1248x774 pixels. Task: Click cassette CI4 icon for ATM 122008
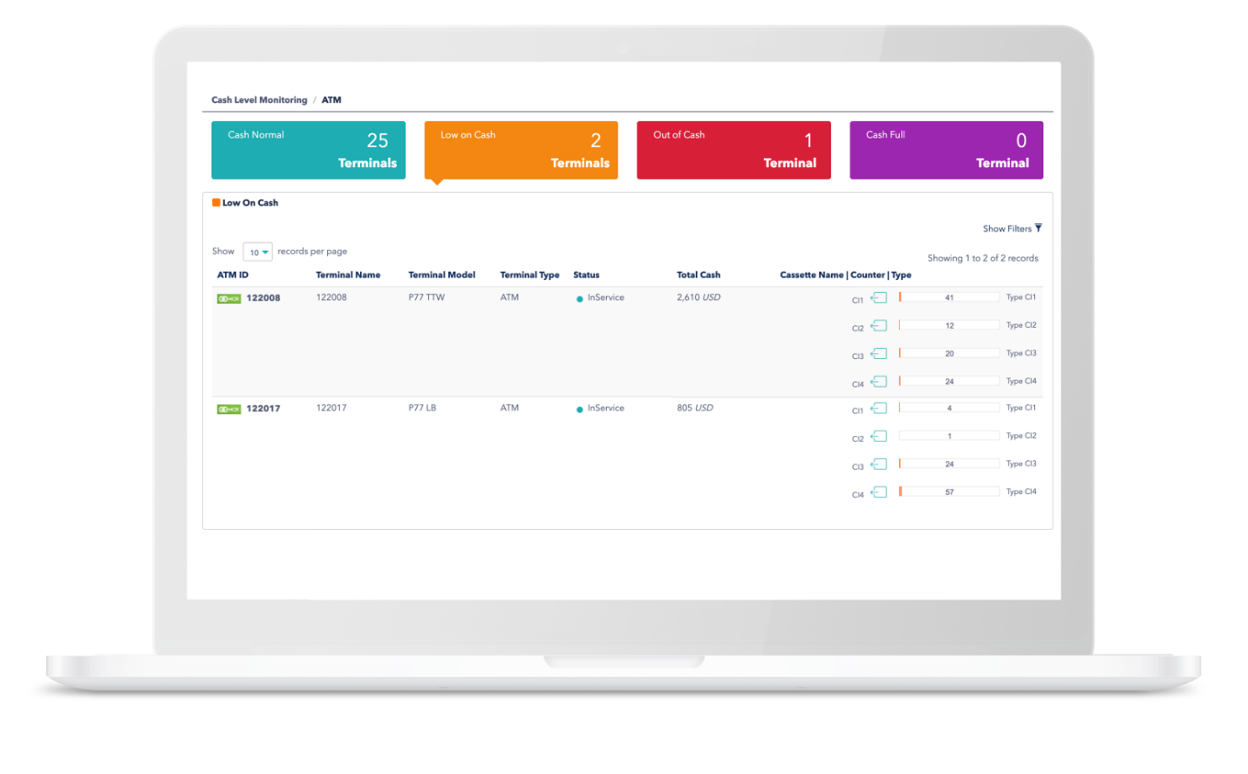[879, 382]
